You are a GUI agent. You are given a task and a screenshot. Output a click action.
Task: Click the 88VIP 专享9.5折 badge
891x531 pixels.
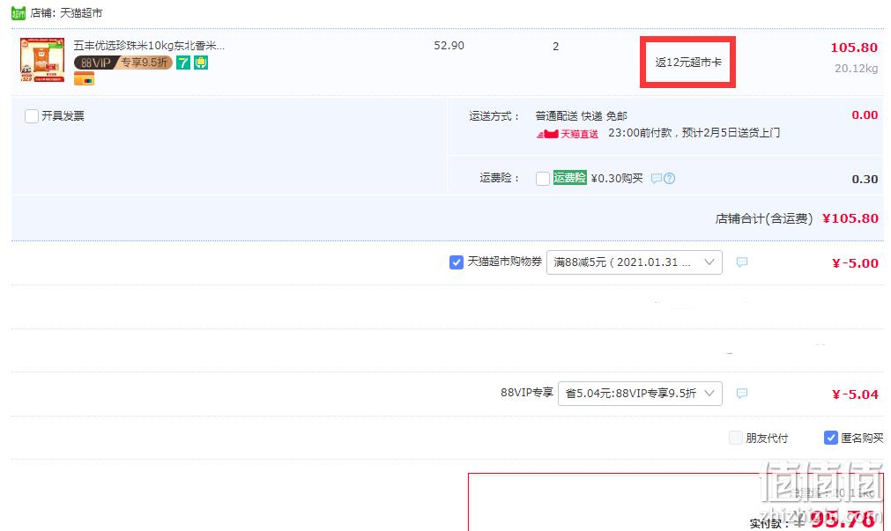pos(123,63)
